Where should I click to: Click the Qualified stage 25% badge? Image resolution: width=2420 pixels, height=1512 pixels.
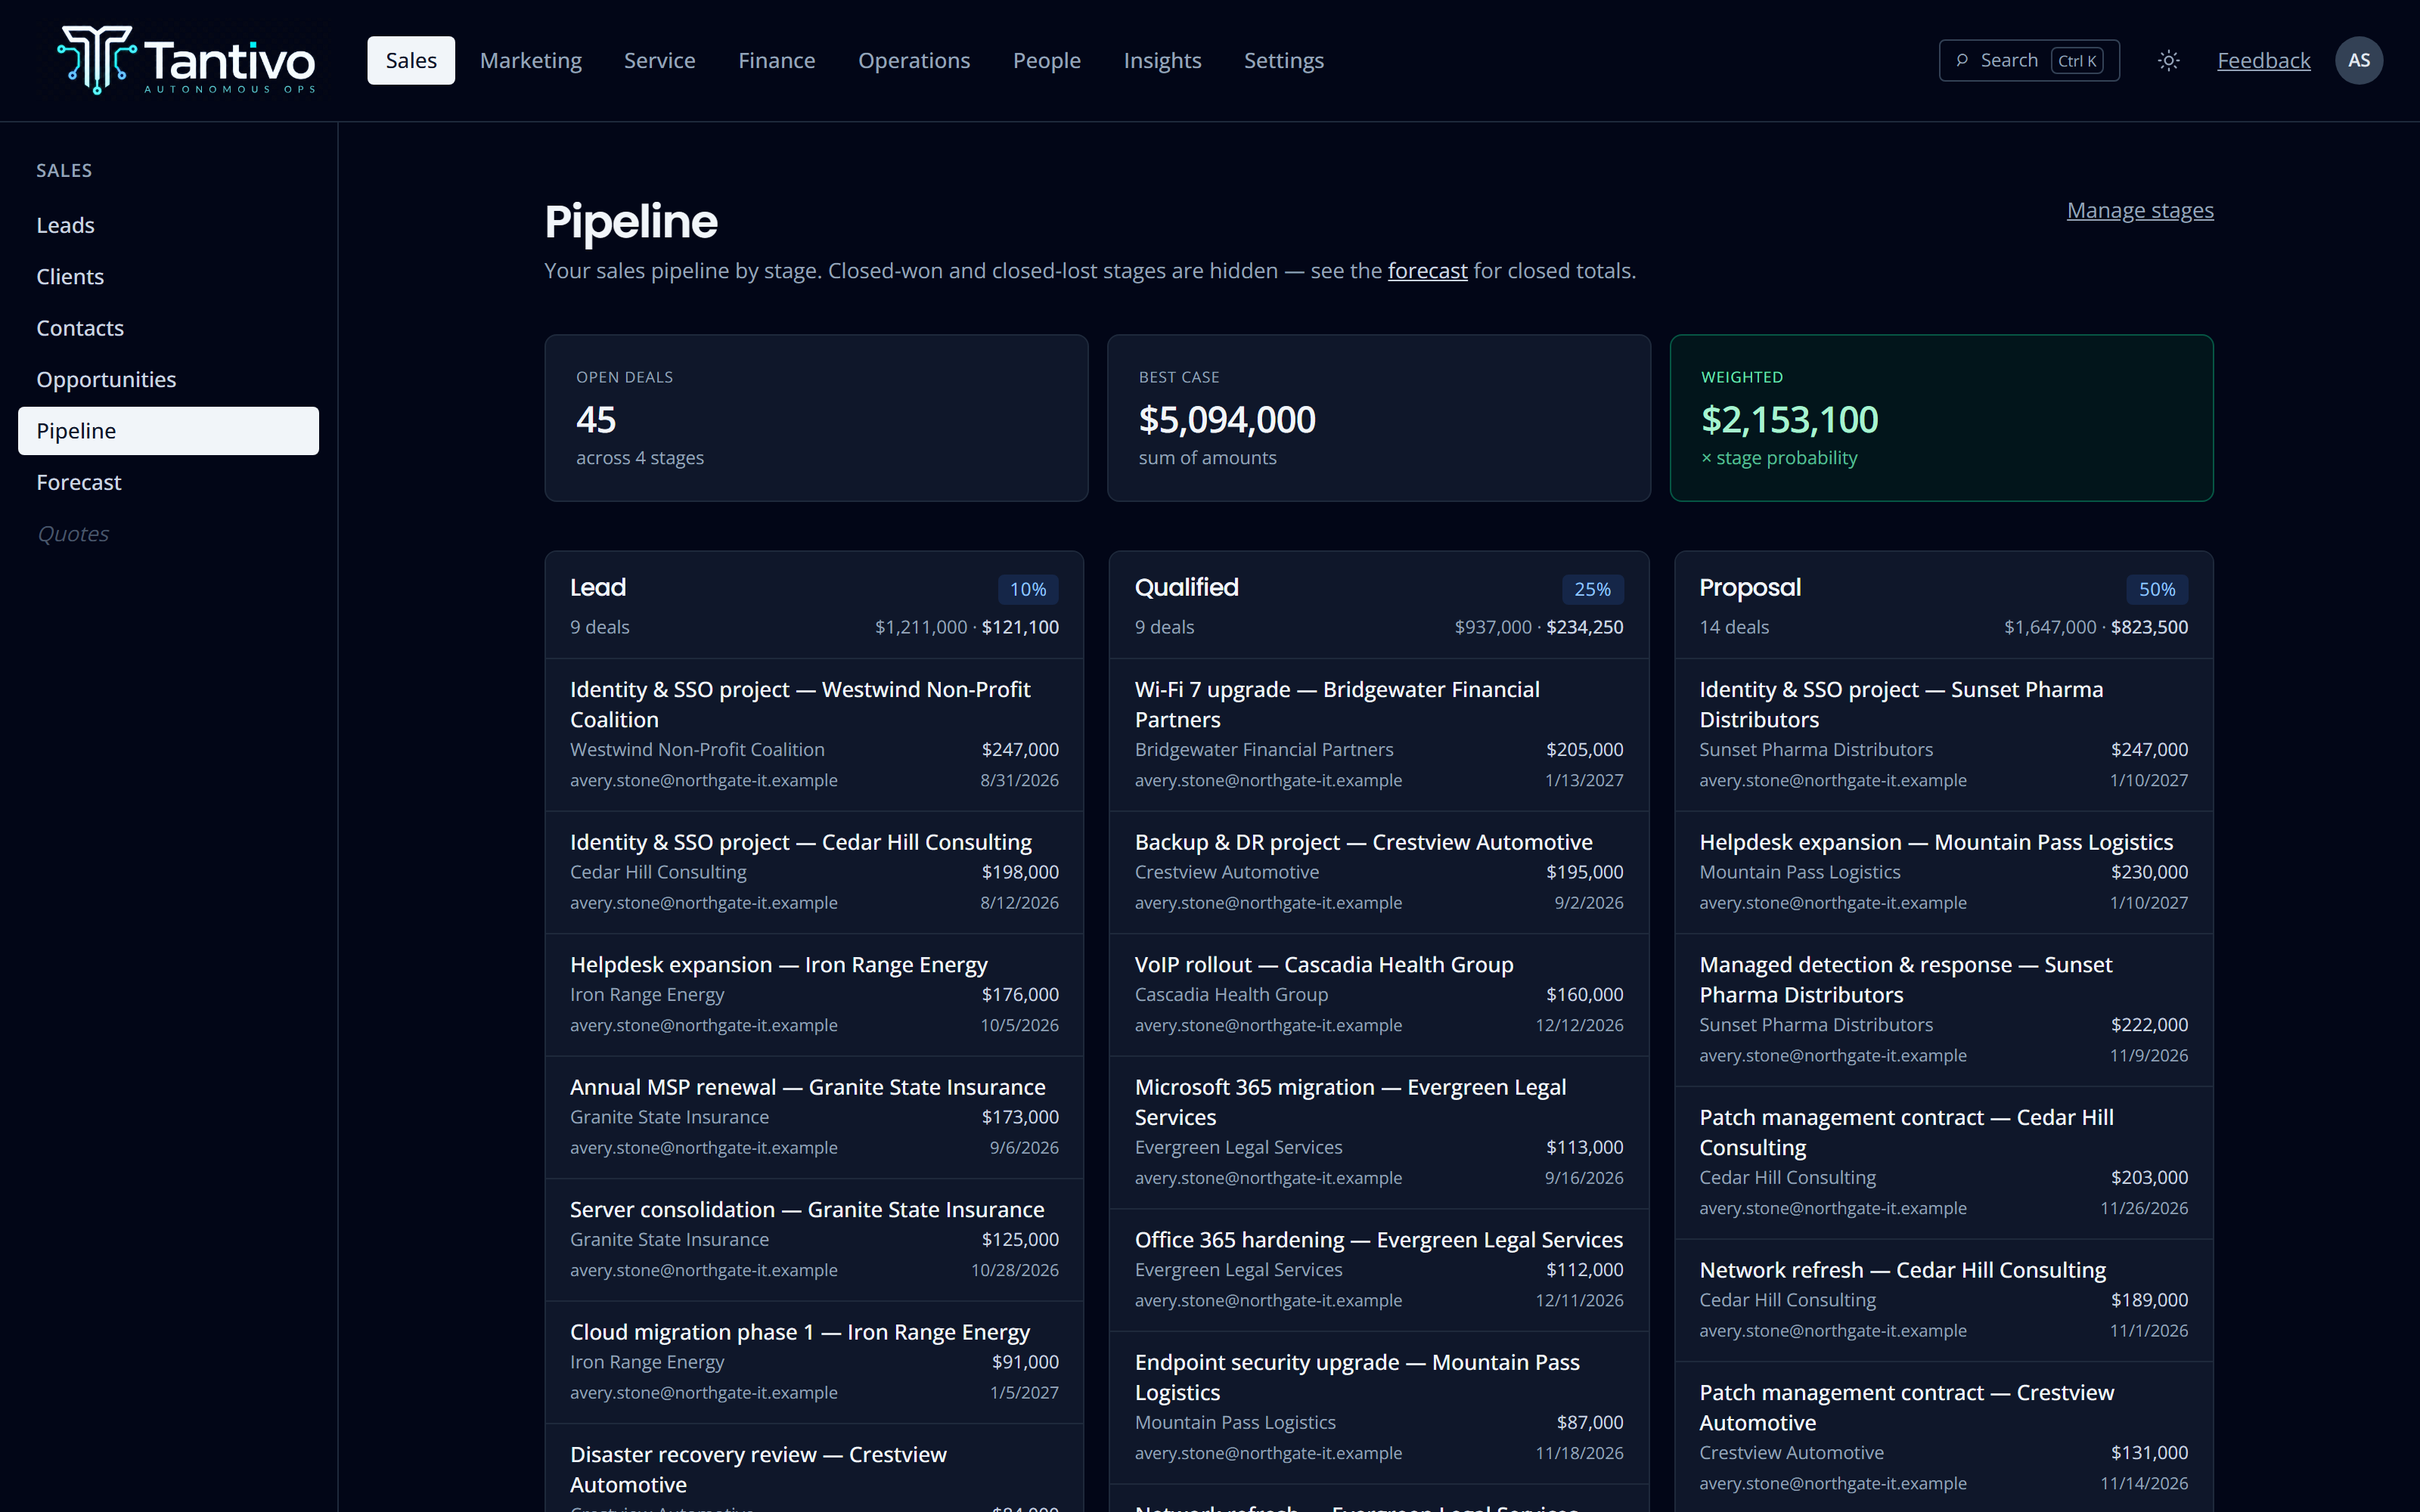[x=1593, y=590]
